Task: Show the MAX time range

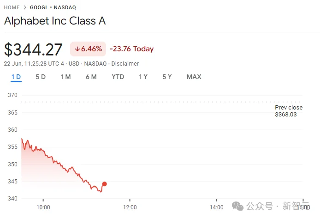Action: tap(194, 77)
